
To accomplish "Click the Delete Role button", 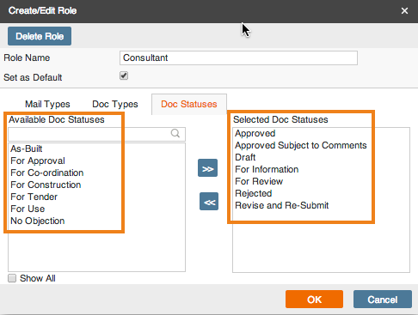I will (x=40, y=36).
